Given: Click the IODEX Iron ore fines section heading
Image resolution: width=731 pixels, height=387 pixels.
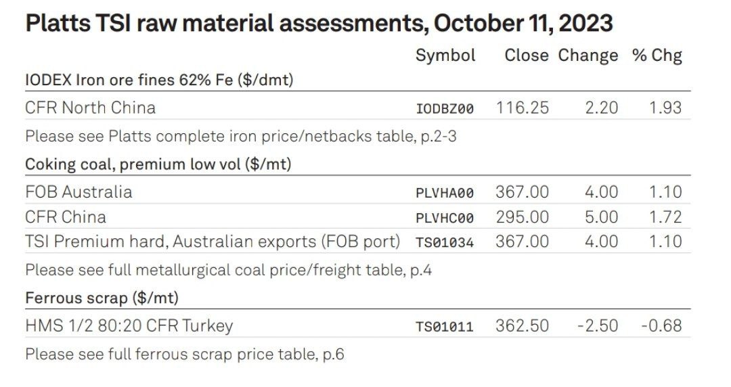Looking at the screenshot, I should click(159, 80).
